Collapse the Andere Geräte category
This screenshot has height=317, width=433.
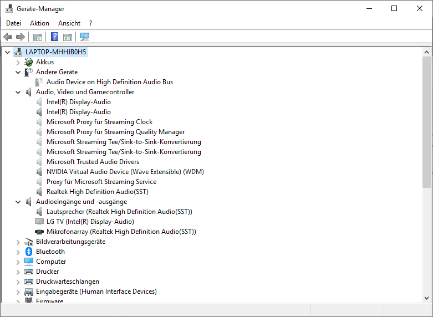coord(18,73)
